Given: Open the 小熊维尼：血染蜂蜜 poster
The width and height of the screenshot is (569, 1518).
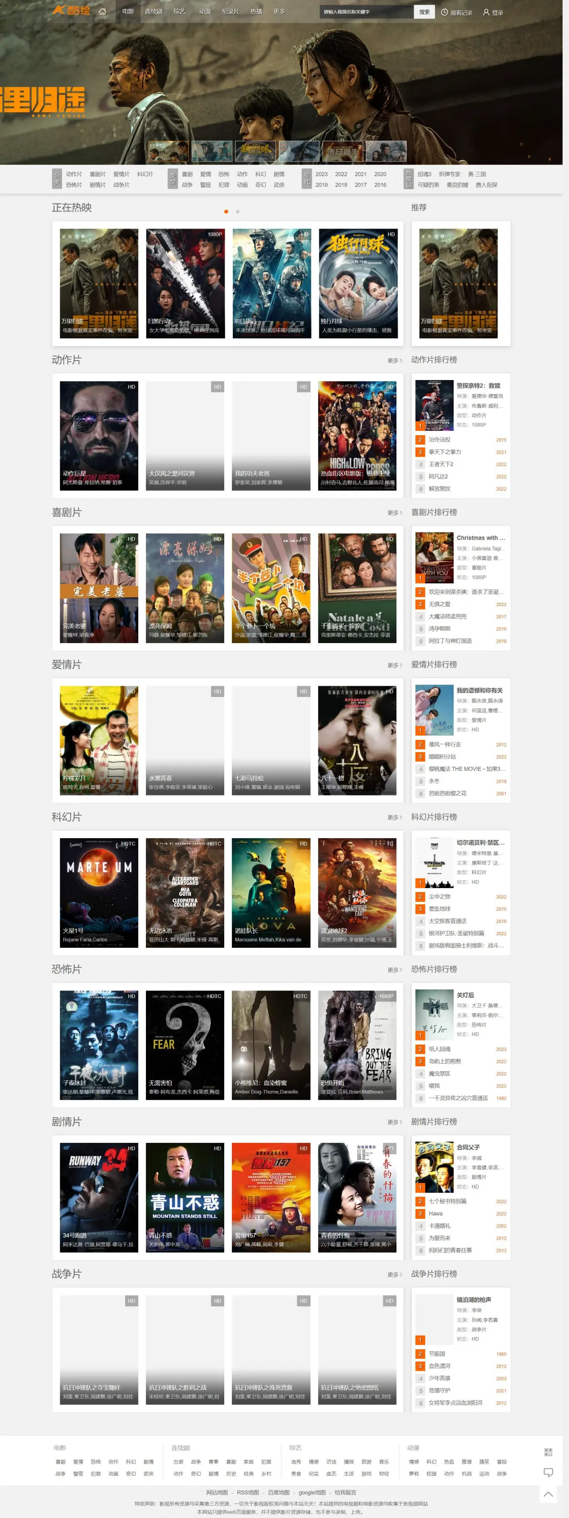Looking at the screenshot, I should (x=271, y=1045).
